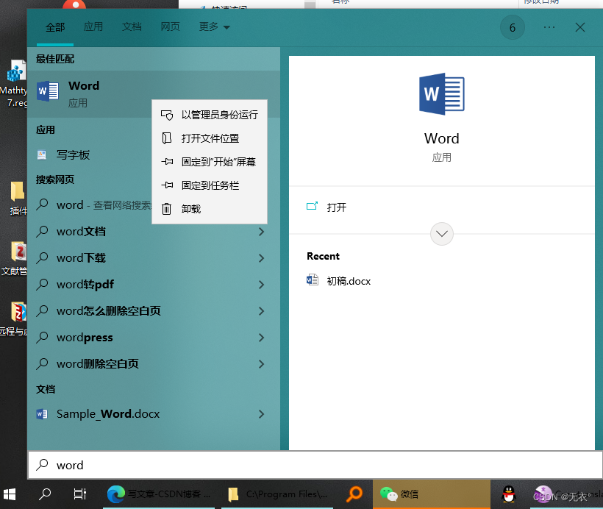Screen dimensions: 603x509
Task: Click the open-window icon beside 打开
Action: (x=312, y=206)
